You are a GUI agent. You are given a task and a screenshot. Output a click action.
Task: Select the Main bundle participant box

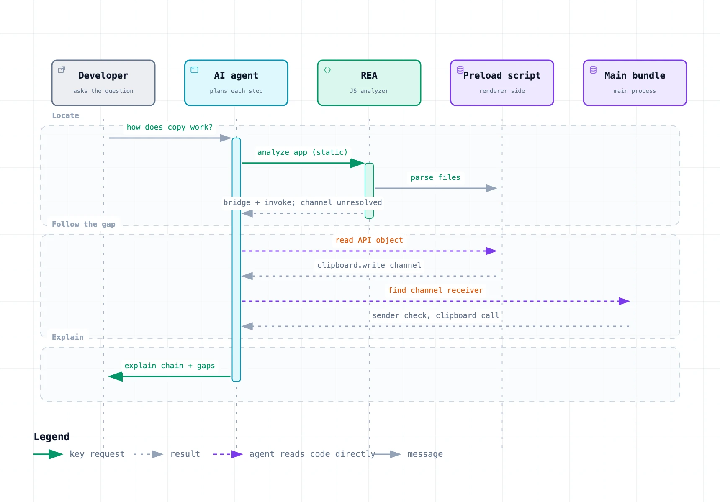635,83
